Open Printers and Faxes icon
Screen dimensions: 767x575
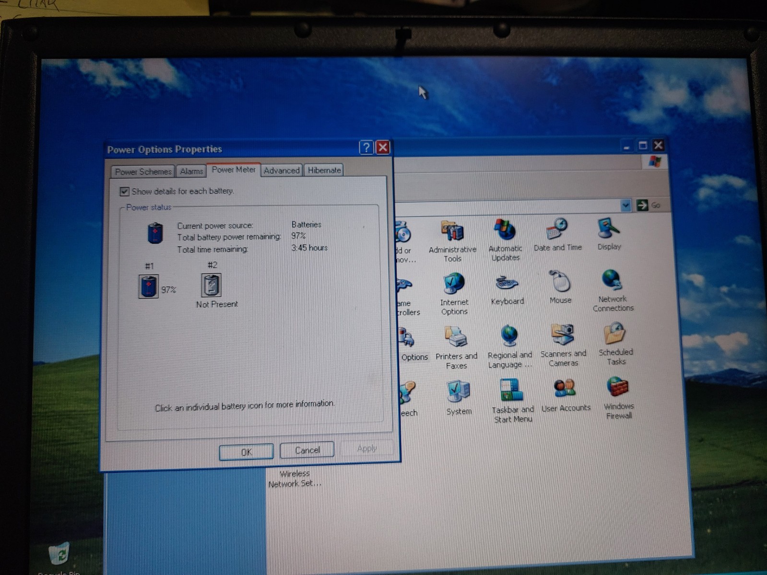[456, 337]
